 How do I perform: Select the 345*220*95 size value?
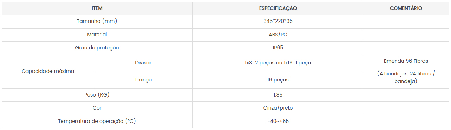(x=278, y=21)
